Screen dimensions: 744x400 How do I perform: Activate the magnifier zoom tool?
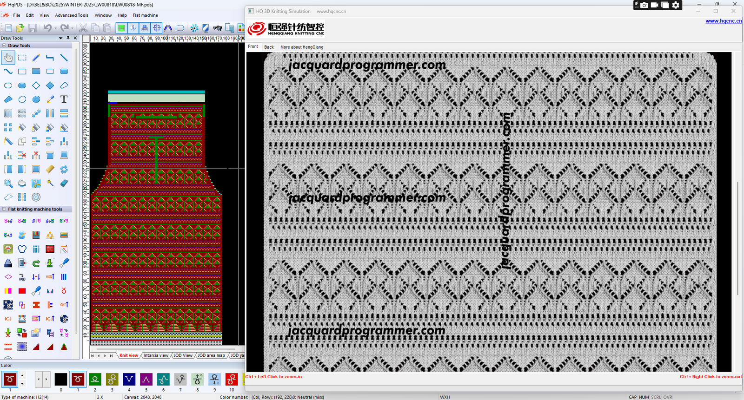click(x=8, y=184)
